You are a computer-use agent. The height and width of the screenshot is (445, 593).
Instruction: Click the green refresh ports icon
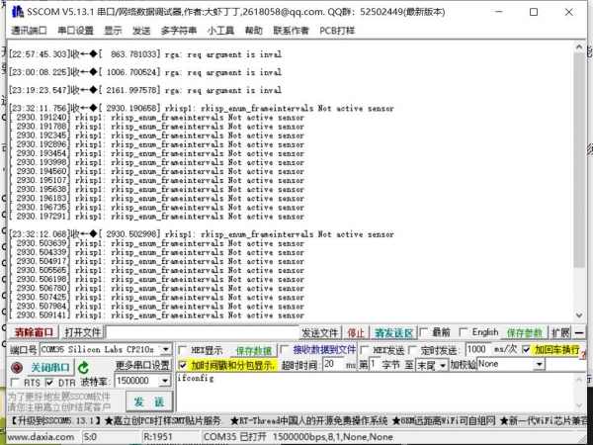tap(84, 366)
